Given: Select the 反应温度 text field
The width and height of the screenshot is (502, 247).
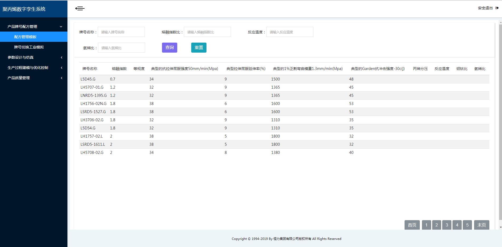Looking at the screenshot, I should (x=290, y=32).
